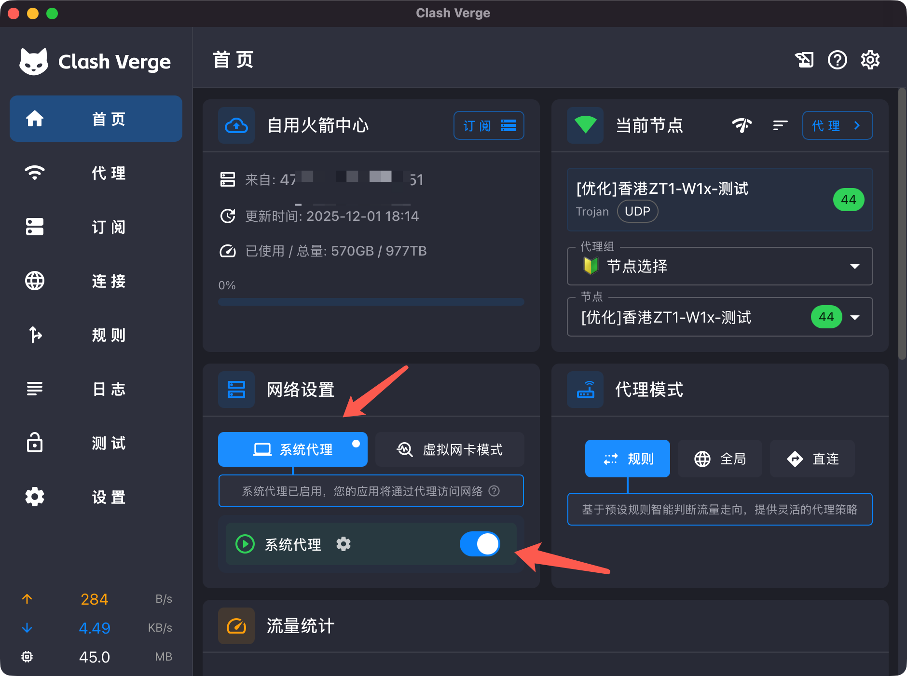The width and height of the screenshot is (907, 676).
Task: Open system proxy gear settings icon
Action: pos(343,544)
